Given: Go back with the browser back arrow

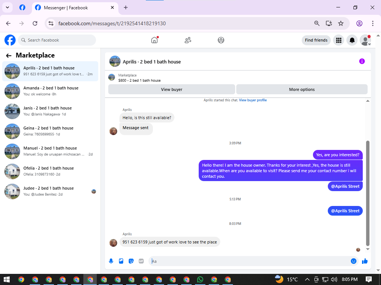Looking at the screenshot, I should (x=8, y=23).
